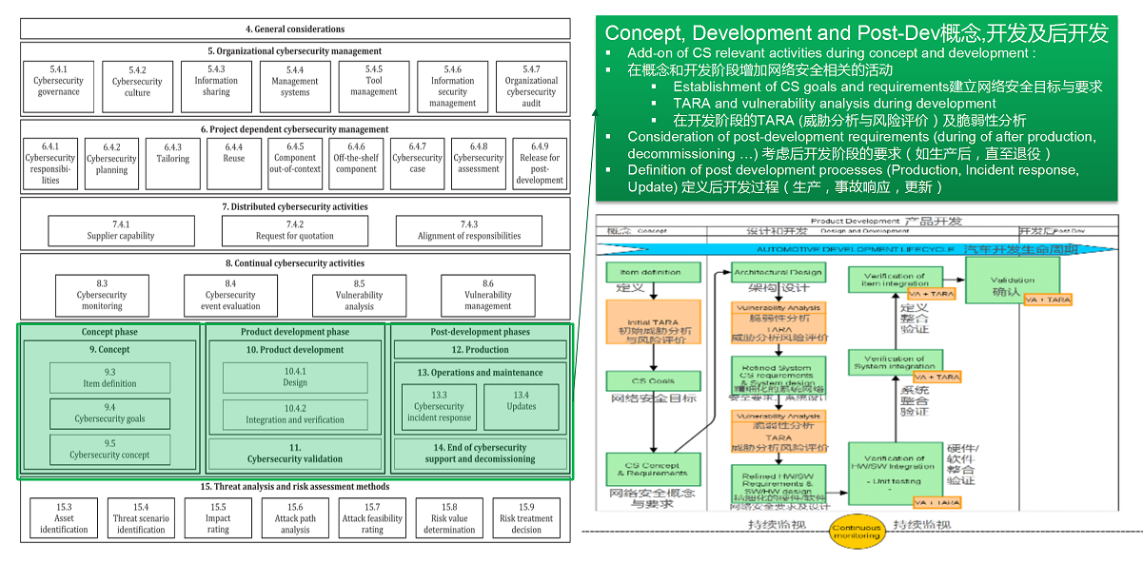Click the green CS Goals flowchart box
Viewport: 1143px width, 563px height.
[x=653, y=380]
